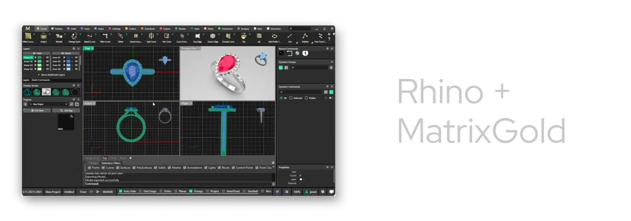Switch to Selection Filters tab

pos(111,163)
